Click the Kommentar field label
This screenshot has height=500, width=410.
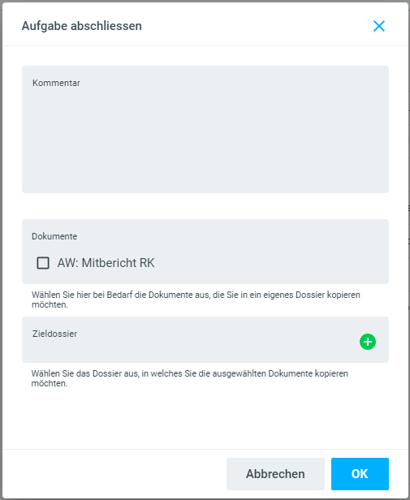tap(56, 83)
